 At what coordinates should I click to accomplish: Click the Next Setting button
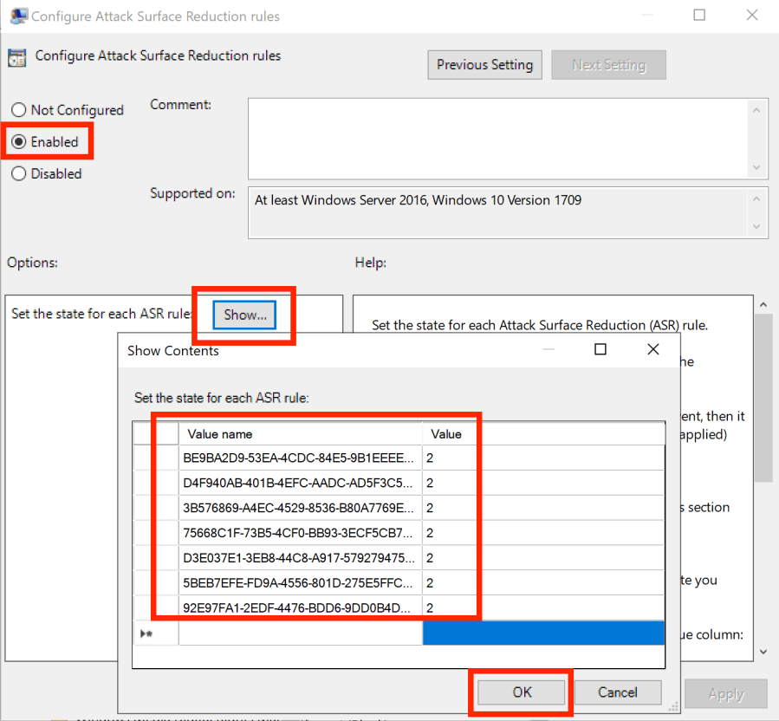pyautogui.click(x=608, y=65)
